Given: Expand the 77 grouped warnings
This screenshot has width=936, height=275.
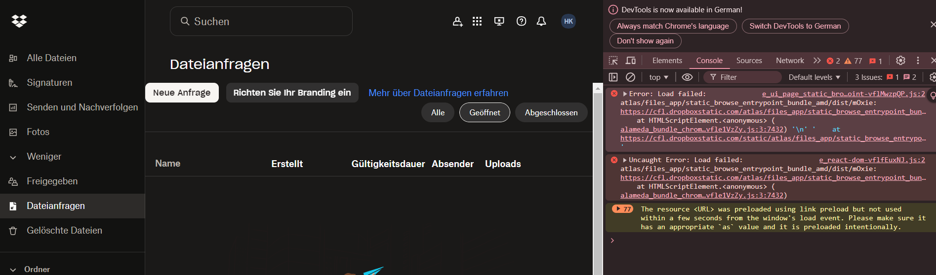Looking at the screenshot, I should tap(622, 209).
